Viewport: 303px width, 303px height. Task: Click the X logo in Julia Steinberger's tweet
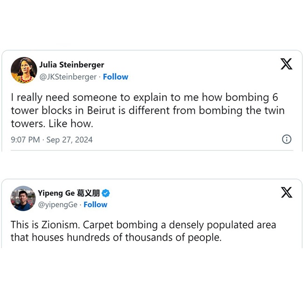click(x=286, y=64)
